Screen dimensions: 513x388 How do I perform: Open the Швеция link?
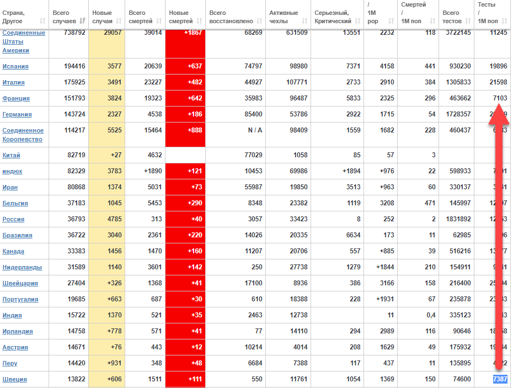pos(14,379)
